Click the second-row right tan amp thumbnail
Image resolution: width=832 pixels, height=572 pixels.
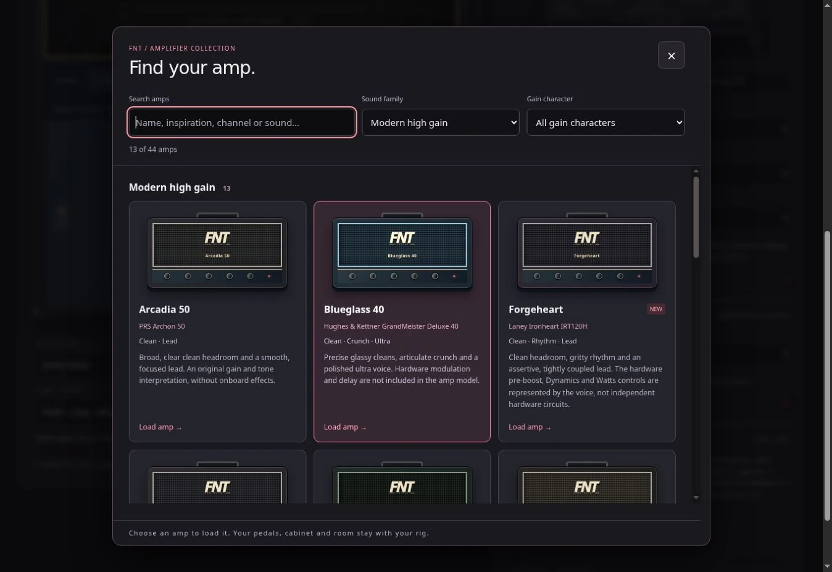click(x=586, y=482)
